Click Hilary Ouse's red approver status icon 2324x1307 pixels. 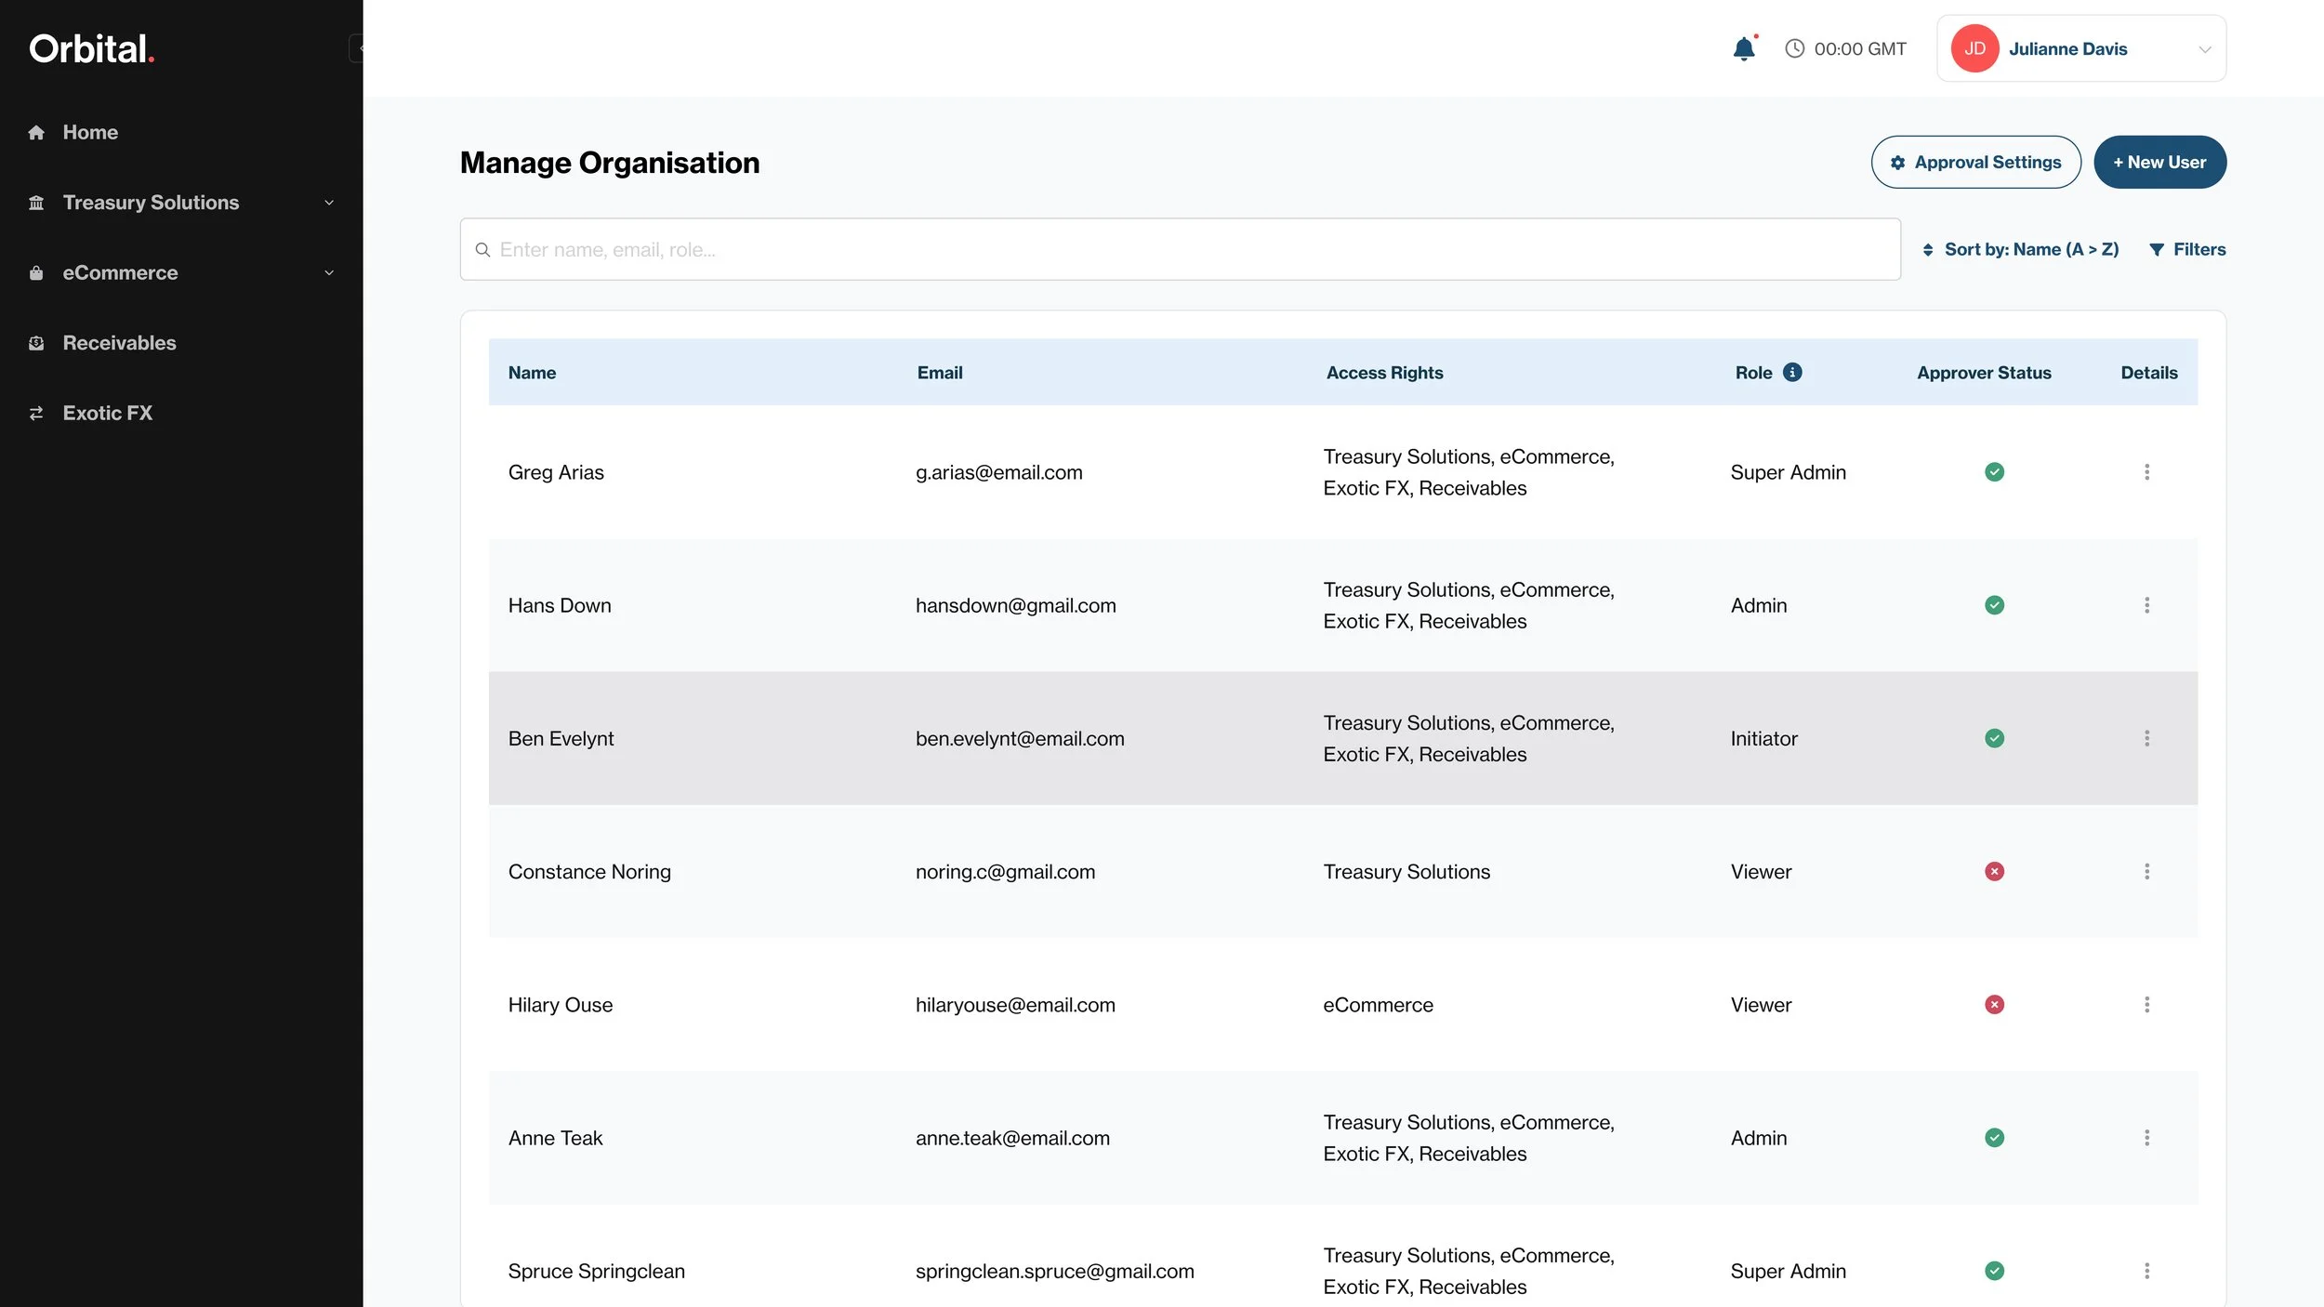pos(1994,1005)
